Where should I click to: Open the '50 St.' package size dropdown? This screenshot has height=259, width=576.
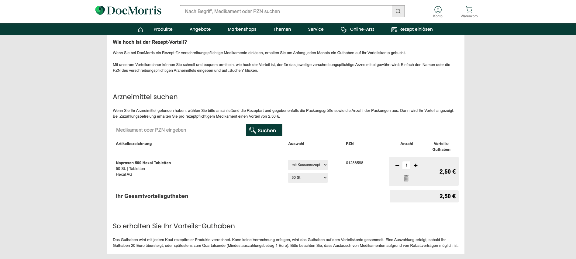tap(308, 178)
